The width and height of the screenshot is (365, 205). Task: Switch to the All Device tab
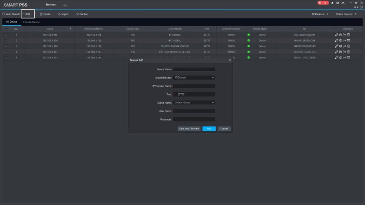coord(12,22)
